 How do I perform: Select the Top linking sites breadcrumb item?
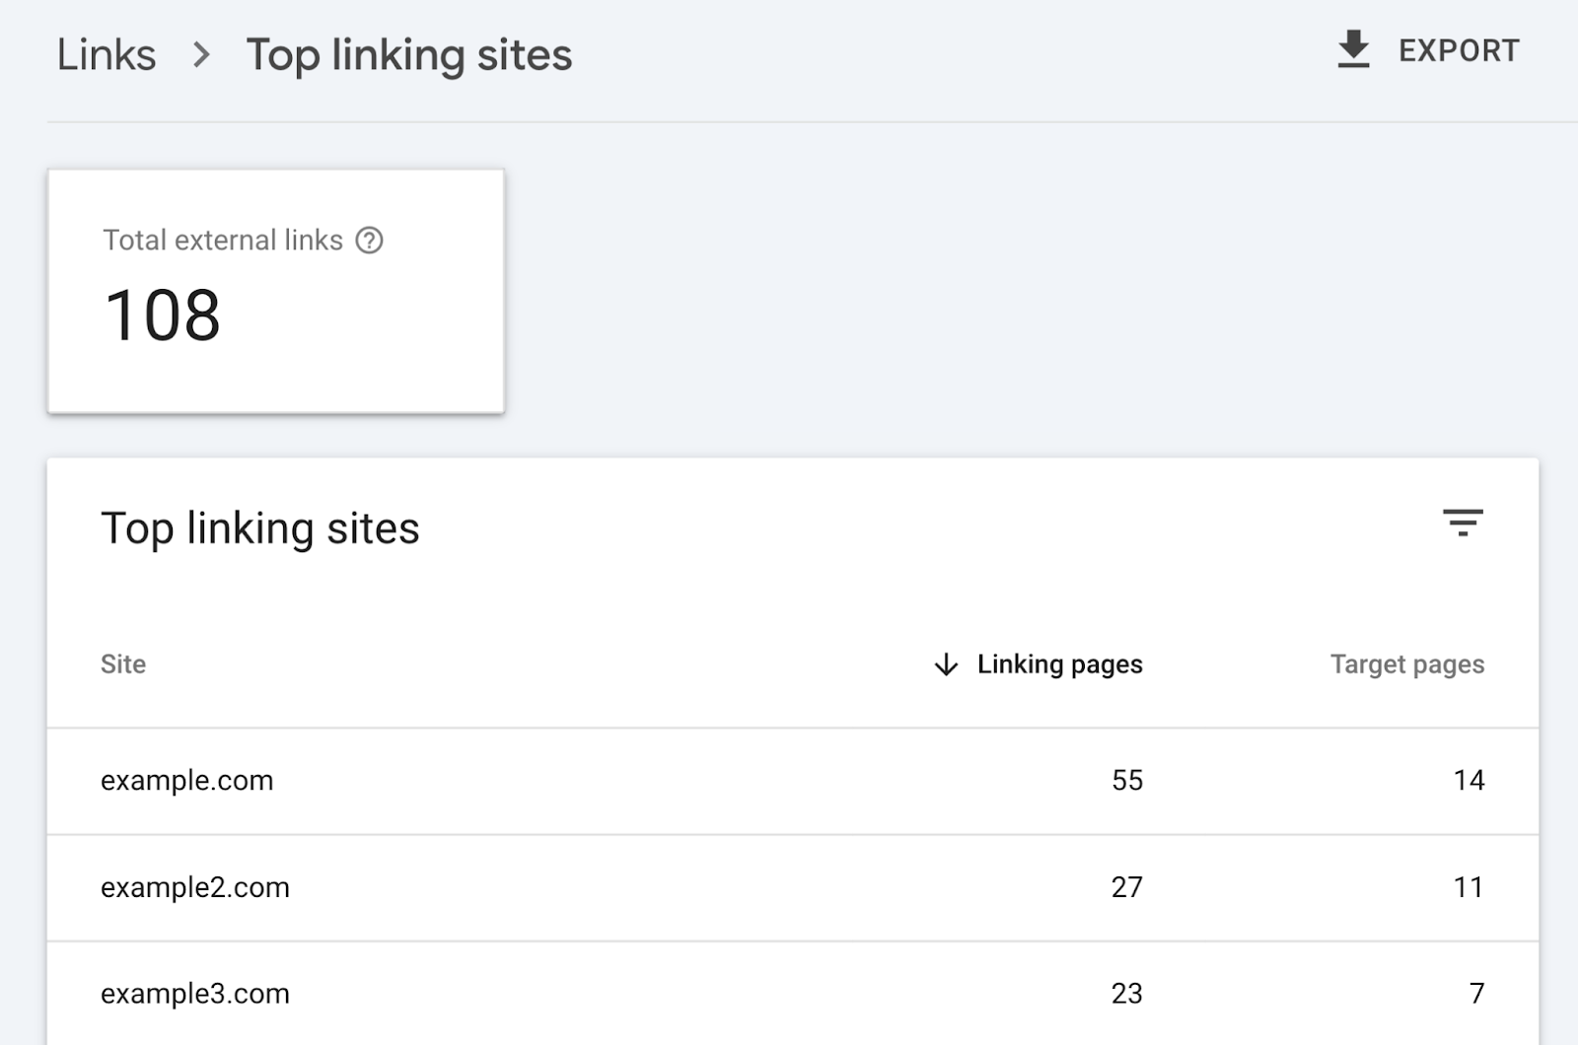click(x=410, y=54)
